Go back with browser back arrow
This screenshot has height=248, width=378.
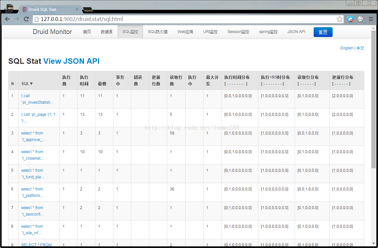(x=7, y=19)
